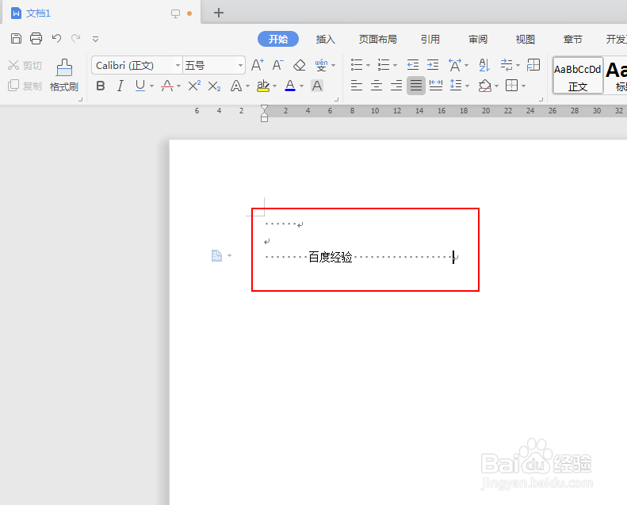Click the show/hide paragraph marks icon

pos(507,65)
